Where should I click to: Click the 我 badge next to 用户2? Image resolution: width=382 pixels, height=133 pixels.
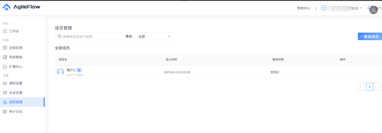[79, 70]
